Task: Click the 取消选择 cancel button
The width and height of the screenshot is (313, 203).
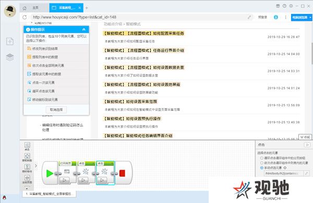Action: pos(56,110)
